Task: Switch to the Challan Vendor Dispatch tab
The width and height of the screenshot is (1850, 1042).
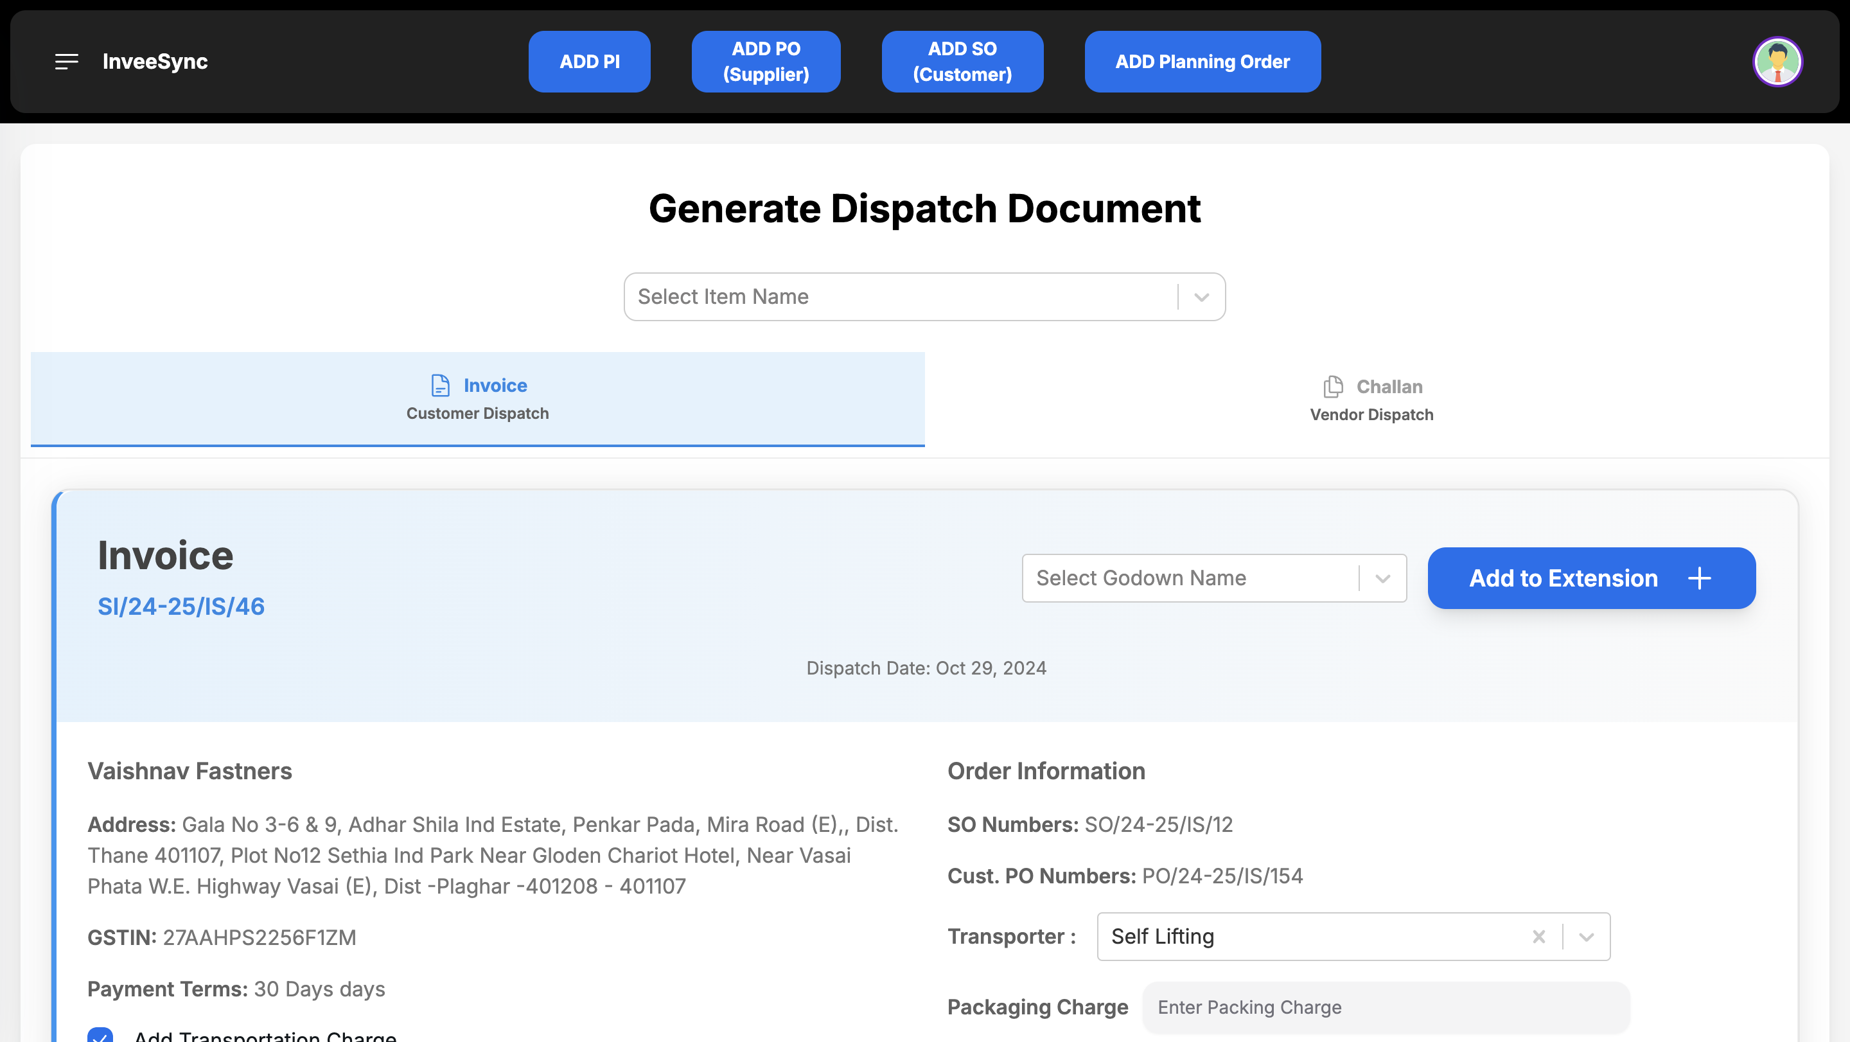Action: 1371,398
